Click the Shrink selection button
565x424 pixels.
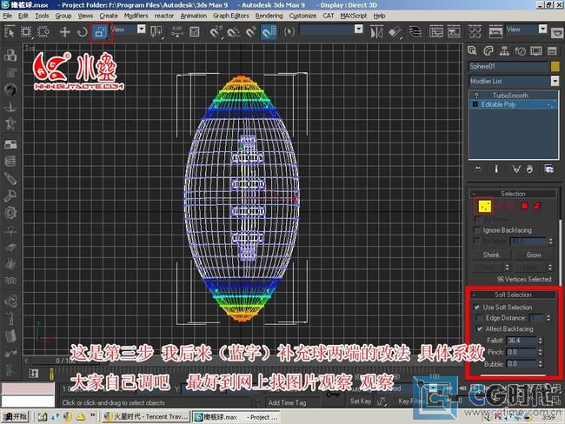point(491,255)
